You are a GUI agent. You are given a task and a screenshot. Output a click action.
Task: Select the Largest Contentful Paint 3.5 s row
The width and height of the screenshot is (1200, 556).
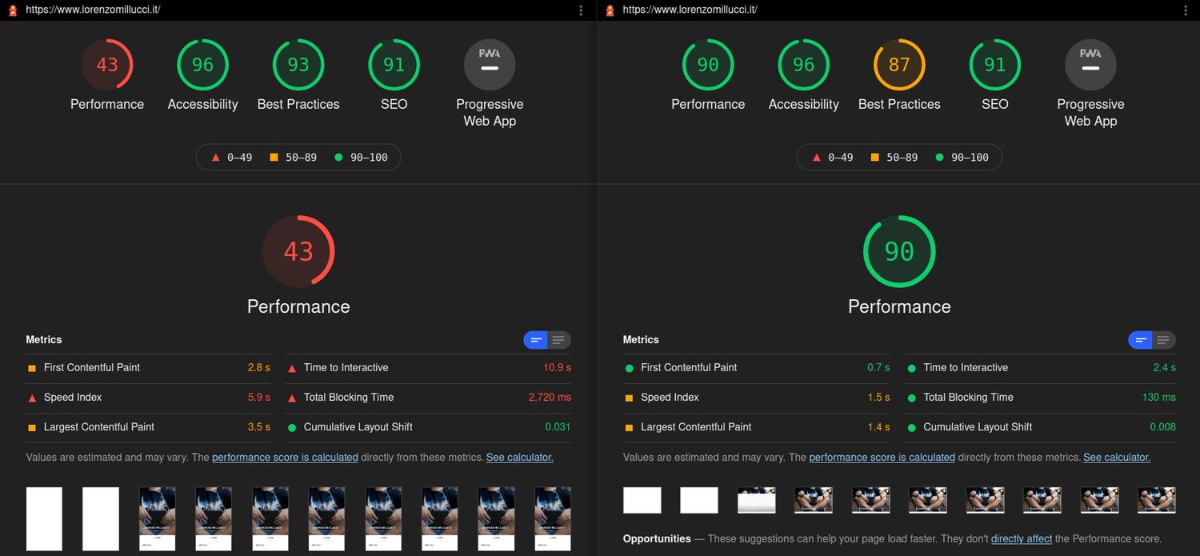148,427
